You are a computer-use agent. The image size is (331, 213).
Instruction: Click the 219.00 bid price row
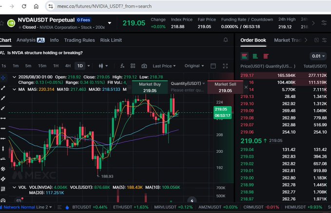click(284, 178)
